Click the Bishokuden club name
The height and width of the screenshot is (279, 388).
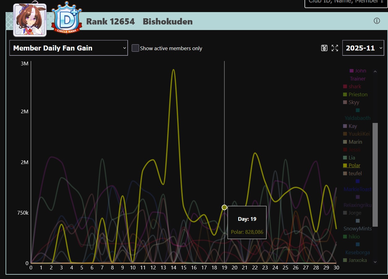click(168, 22)
